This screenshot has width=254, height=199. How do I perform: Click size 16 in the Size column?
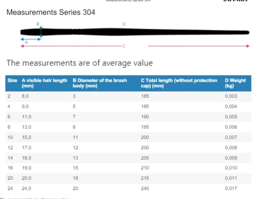click(10, 168)
